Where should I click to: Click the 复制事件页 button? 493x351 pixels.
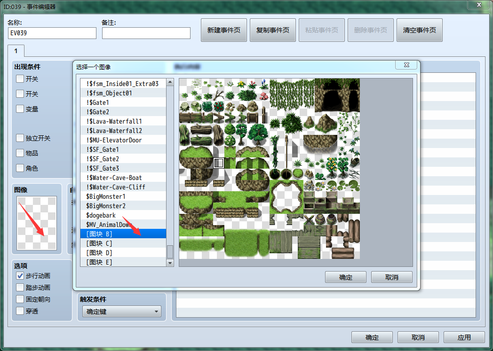pos(272,30)
